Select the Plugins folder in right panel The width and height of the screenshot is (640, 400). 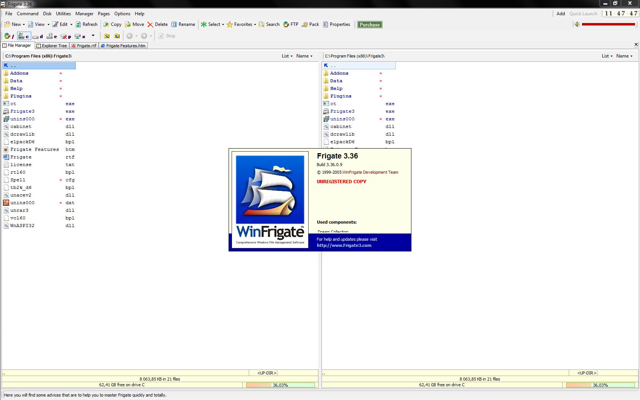point(359,96)
